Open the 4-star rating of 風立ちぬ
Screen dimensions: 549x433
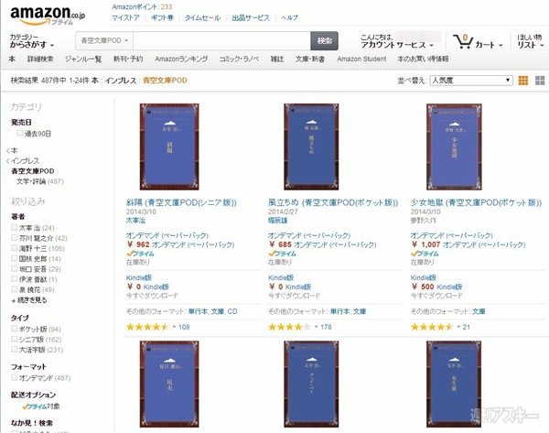[x=289, y=327]
